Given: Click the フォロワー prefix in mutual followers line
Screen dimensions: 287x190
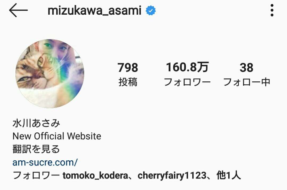Looking at the screenshot, I should coord(36,175).
